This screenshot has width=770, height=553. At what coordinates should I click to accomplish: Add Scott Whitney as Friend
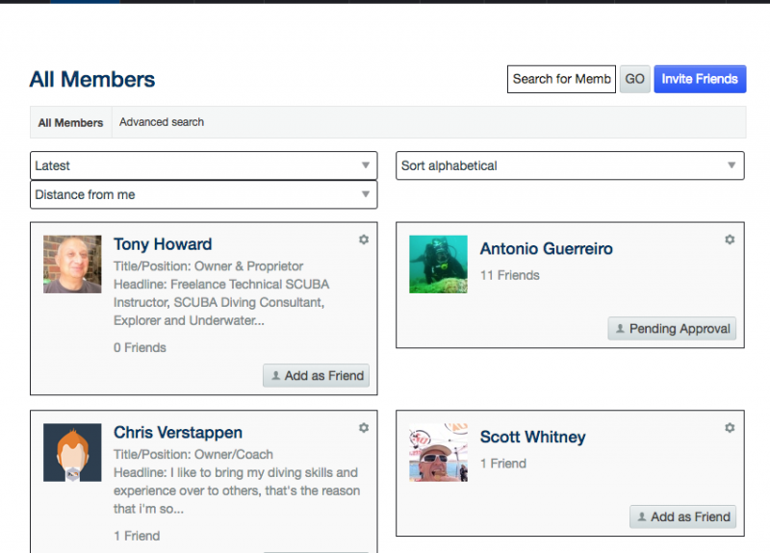pos(683,516)
